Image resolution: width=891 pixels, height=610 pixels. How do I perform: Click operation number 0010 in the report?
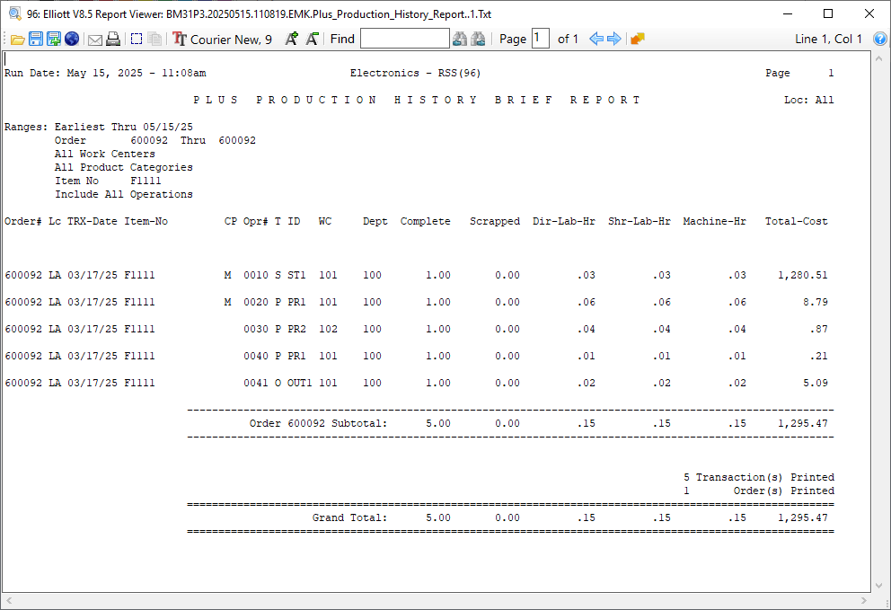tap(256, 275)
